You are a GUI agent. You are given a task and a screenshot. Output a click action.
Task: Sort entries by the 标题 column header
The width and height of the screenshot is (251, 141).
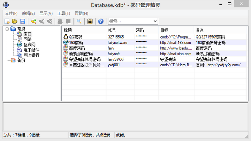(x=84, y=30)
